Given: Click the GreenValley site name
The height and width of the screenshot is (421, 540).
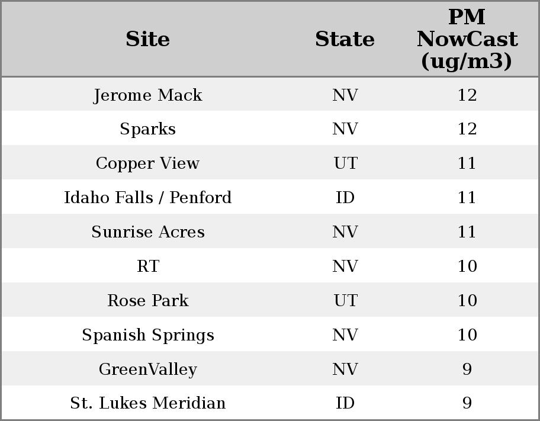Looking at the screenshot, I should click(x=148, y=369).
